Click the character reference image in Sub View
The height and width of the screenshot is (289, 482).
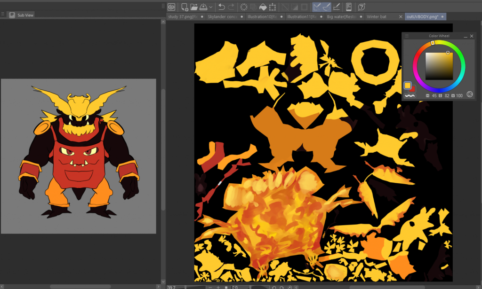[79, 156]
